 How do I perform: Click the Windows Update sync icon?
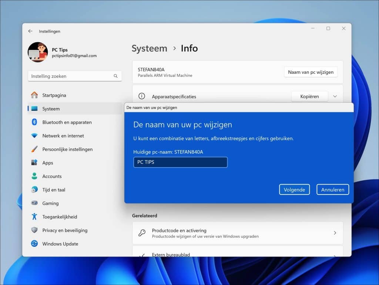[34, 243]
